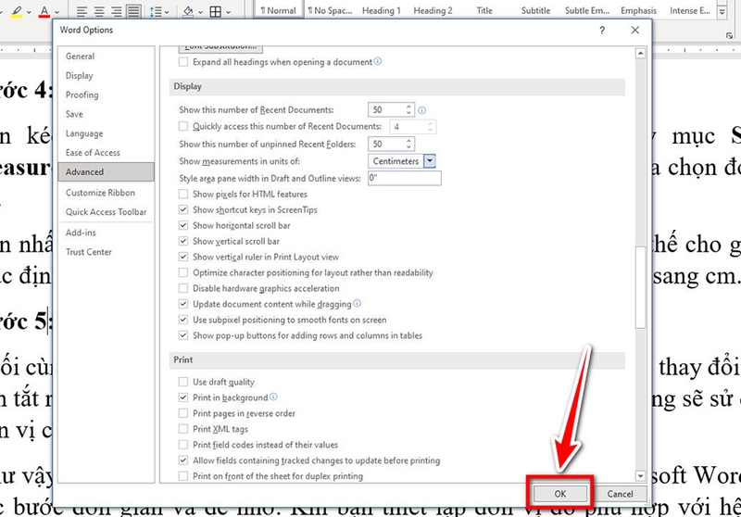The height and width of the screenshot is (517, 741).
Task: Toggle Use subpixel positioning to smooth fonts
Action: point(182,320)
